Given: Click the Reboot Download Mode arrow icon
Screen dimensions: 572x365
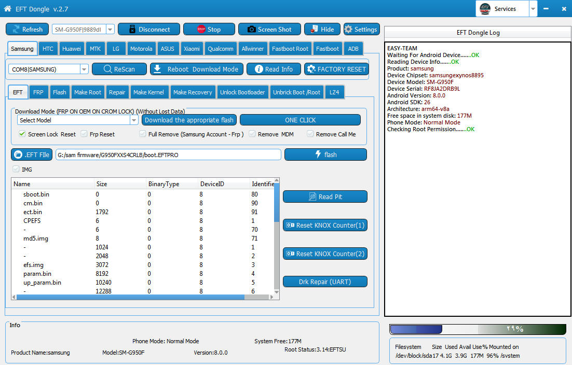Looking at the screenshot, I should pos(157,69).
